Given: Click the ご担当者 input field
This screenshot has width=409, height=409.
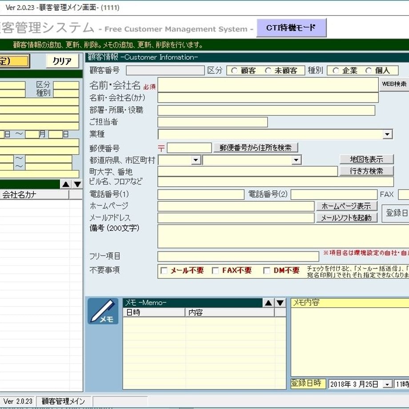Looking at the screenshot, I should point(213,122).
